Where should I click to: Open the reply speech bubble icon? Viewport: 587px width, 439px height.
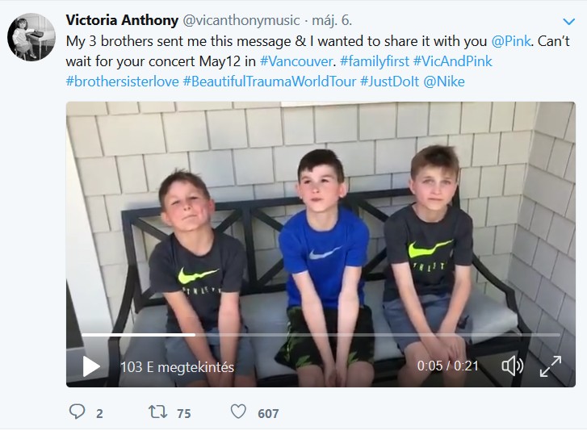click(78, 412)
